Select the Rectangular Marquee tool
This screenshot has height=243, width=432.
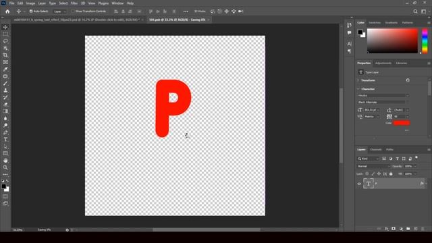pos(5,34)
